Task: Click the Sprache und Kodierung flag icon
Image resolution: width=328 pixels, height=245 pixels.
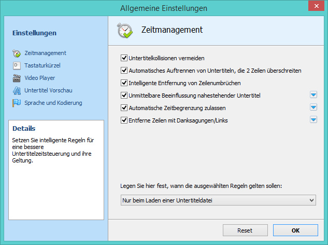Action: tap(16, 103)
